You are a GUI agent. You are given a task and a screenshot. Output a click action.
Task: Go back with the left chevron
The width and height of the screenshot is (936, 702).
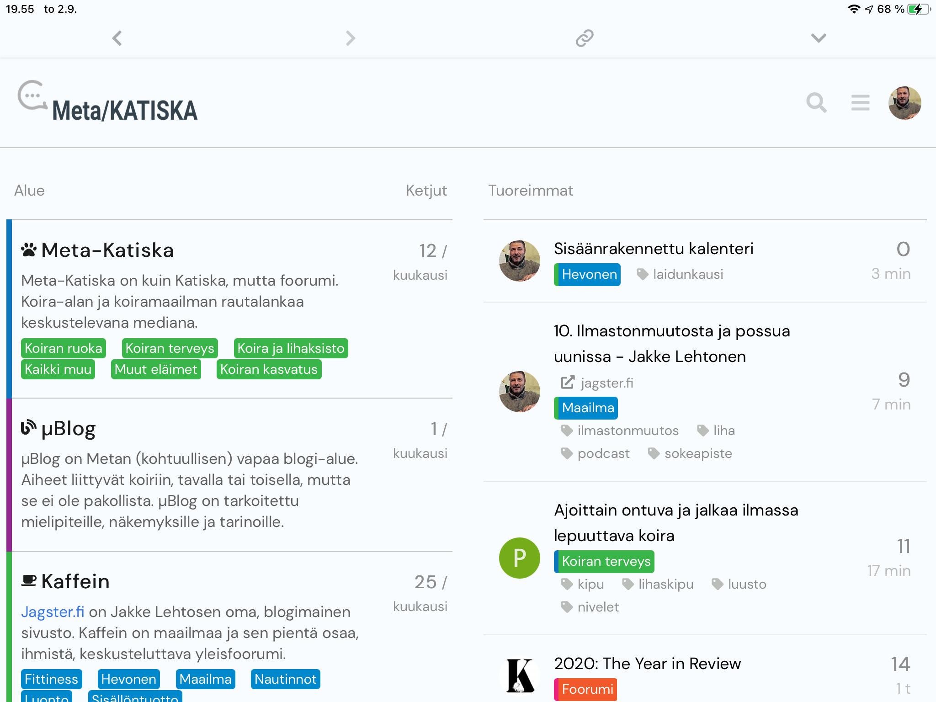pos(117,38)
